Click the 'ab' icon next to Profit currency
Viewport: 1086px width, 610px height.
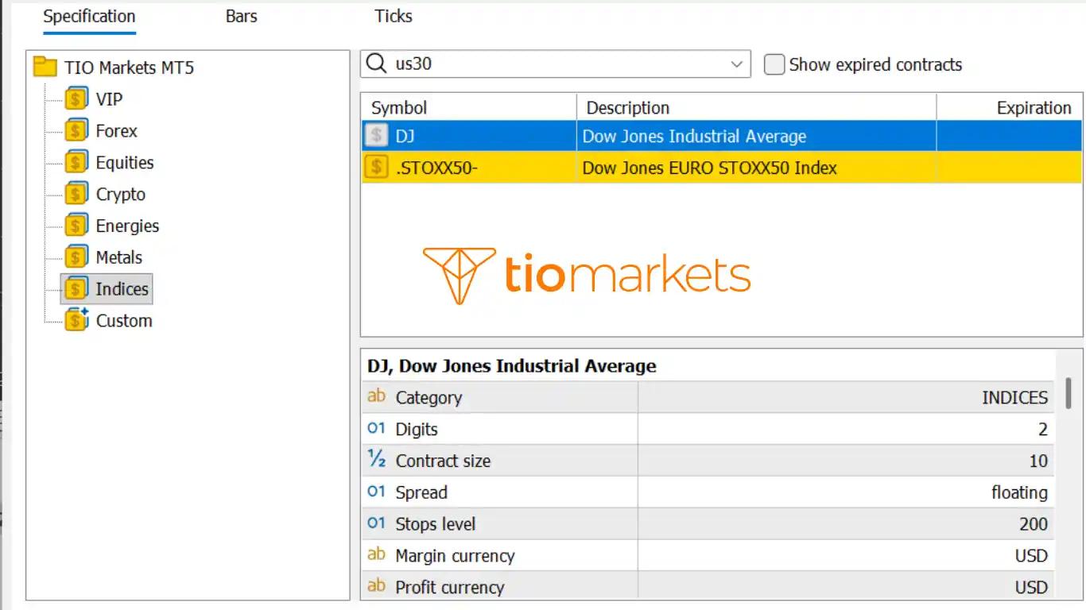[376, 585]
